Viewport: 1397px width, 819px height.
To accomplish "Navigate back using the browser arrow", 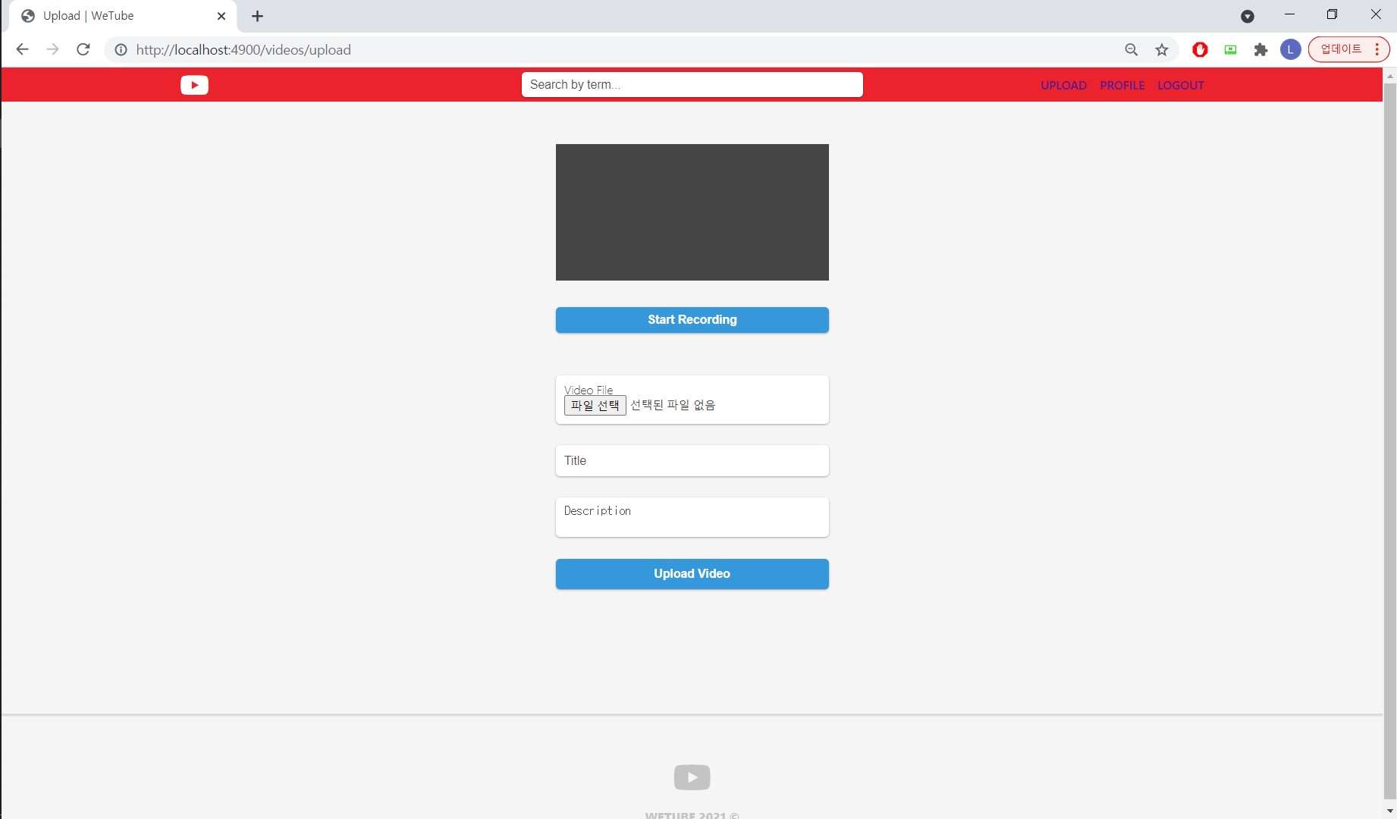I will tap(22, 49).
